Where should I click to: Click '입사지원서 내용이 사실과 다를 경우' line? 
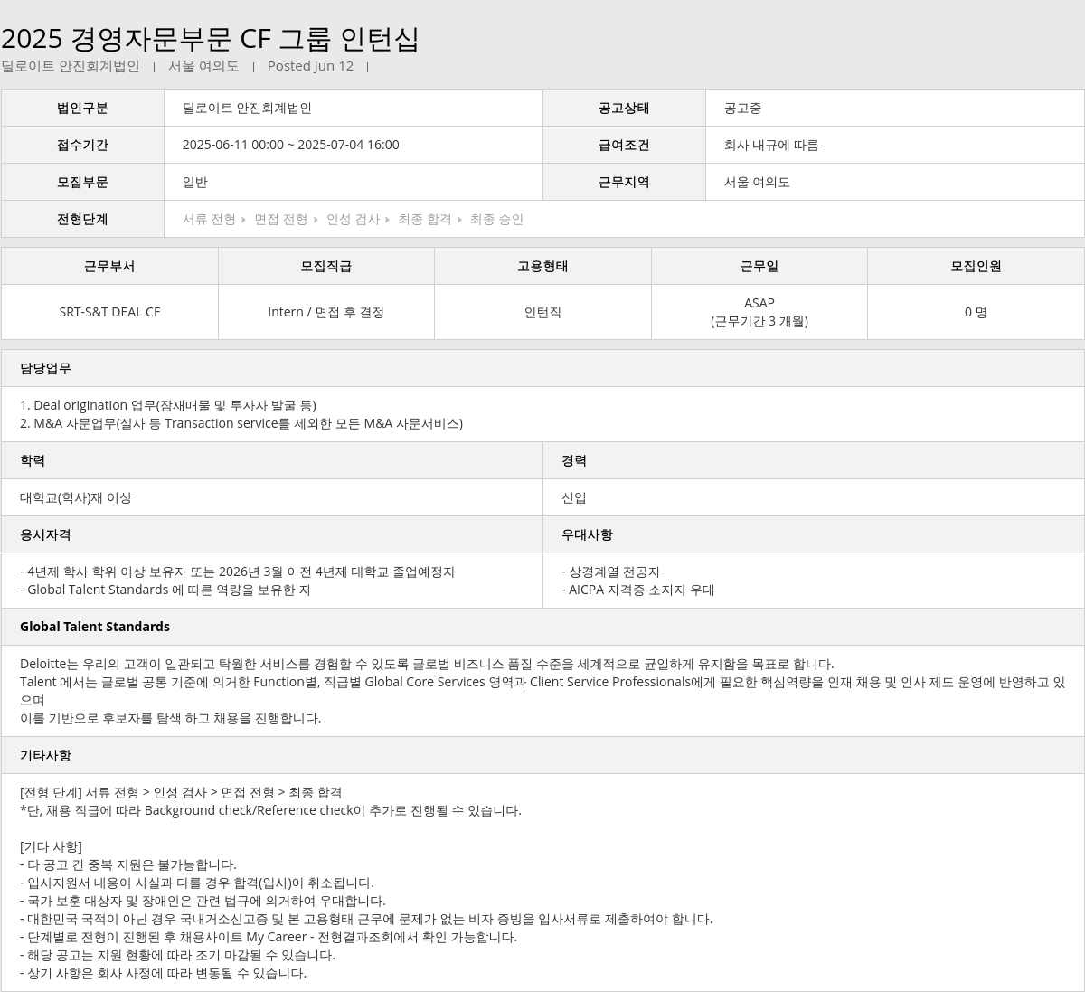[197, 883]
